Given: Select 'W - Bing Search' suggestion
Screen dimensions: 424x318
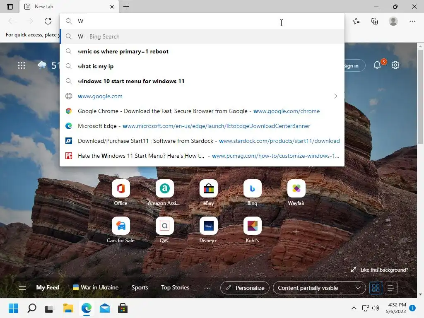Looking at the screenshot, I should (202, 36).
